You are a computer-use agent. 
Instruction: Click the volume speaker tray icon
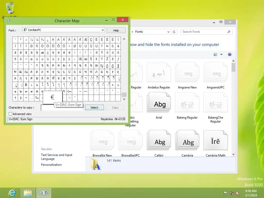[238, 193]
